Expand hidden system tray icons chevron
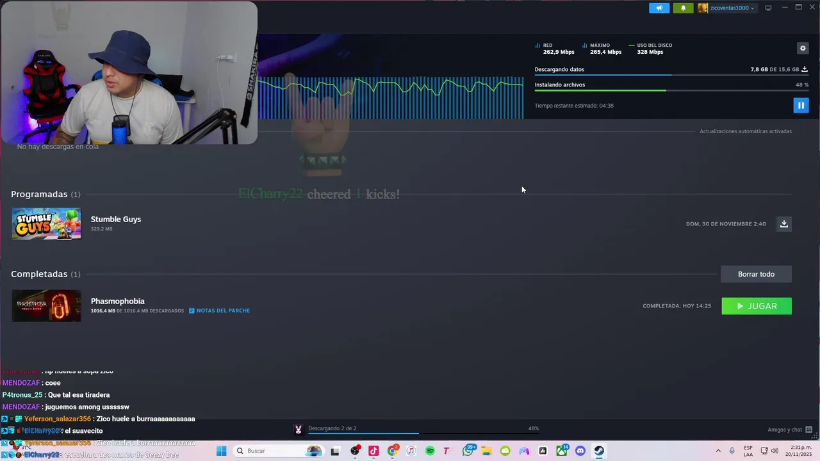The image size is (820, 461). coord(718,451)
